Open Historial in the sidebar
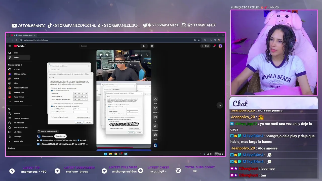Screen dimensions: 322x181 tap(19, 114)
